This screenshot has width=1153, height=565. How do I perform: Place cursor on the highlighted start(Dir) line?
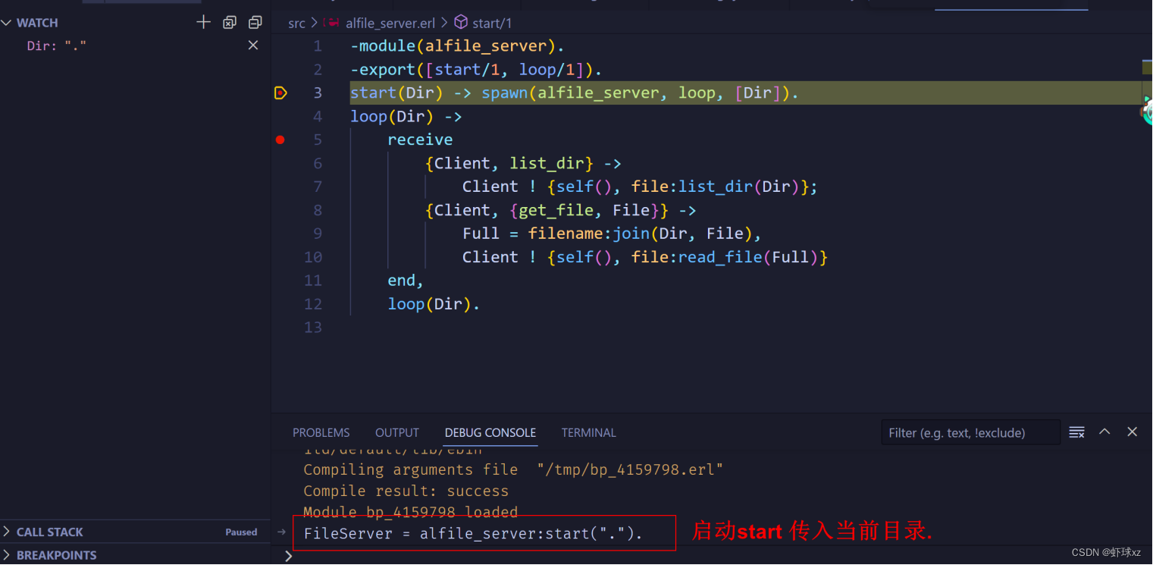[x=575, y=93]
